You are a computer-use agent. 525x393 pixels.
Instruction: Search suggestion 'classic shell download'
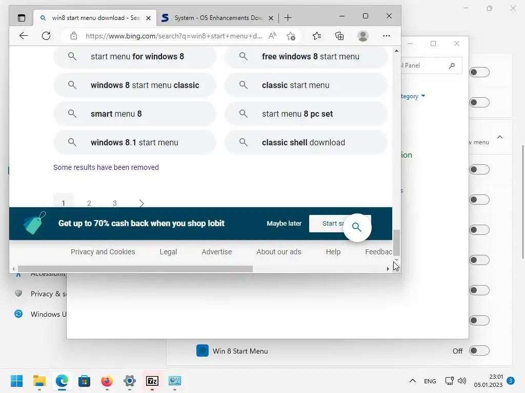(306, 142)
